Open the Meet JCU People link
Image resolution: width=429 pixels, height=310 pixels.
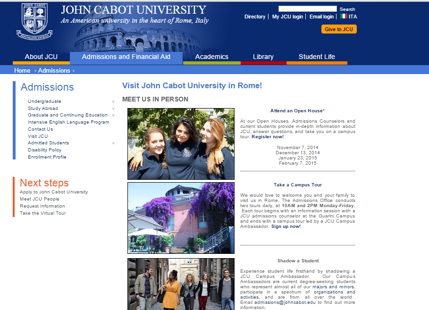click(x=39, y=199)
